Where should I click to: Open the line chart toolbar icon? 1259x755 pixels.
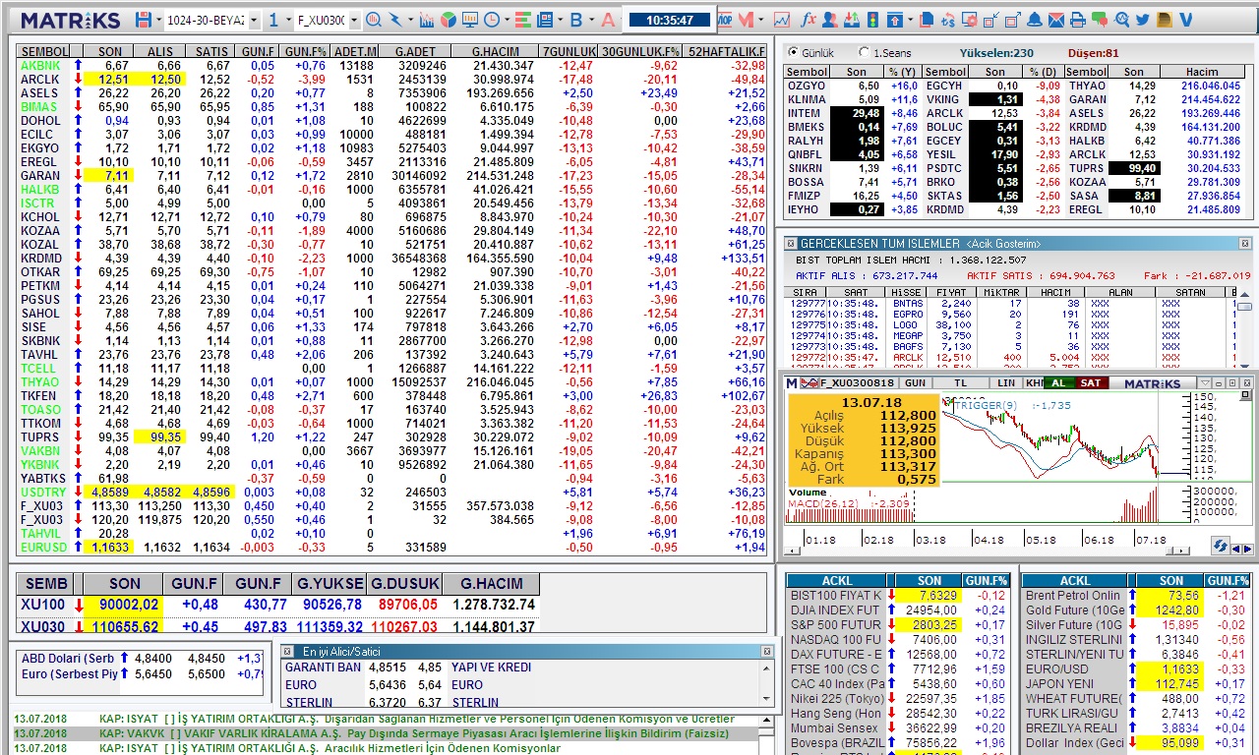(x=781, y=20)
